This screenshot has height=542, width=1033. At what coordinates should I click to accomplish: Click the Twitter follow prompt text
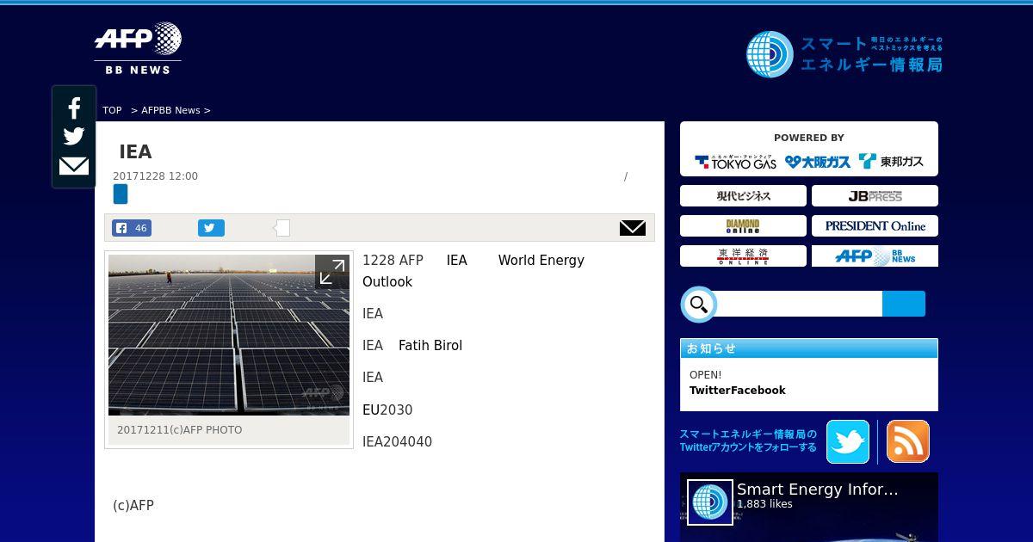748,440
